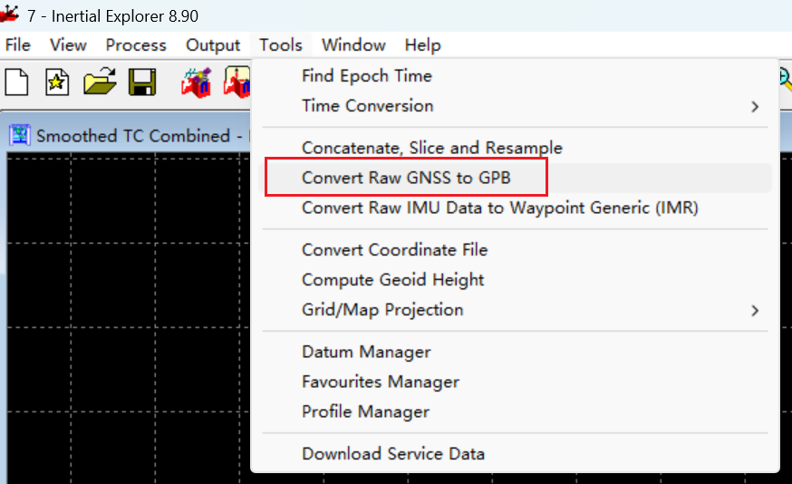Open Datum Manager
The width and height of the screenshot is (792, 484).
pos(516,352)
